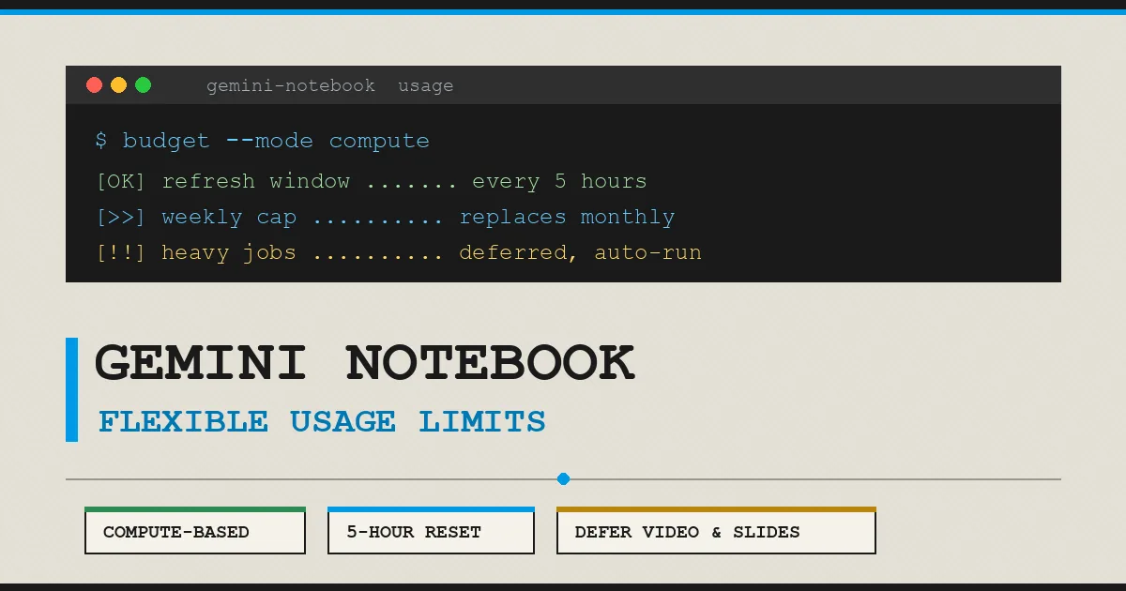Image resolution: width=1126 pixels, height=591 pixels.
Task: Click the "DEFER VIDEO & SLIDES" tag
Action: [x=716, y=531]
